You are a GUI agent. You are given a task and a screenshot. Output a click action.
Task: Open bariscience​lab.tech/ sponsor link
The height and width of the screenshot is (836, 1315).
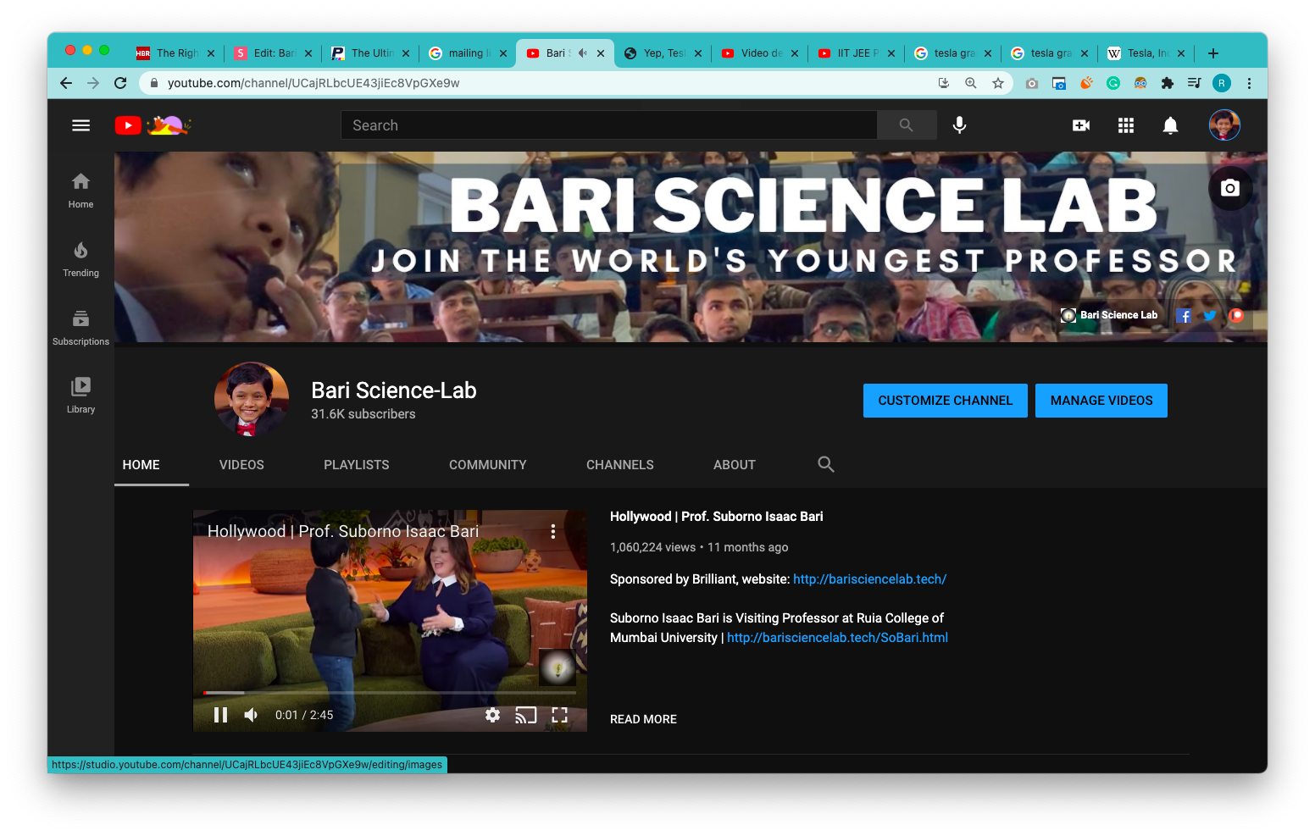[869, 579]
